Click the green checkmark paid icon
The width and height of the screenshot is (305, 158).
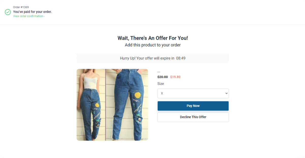pos(8,12)
